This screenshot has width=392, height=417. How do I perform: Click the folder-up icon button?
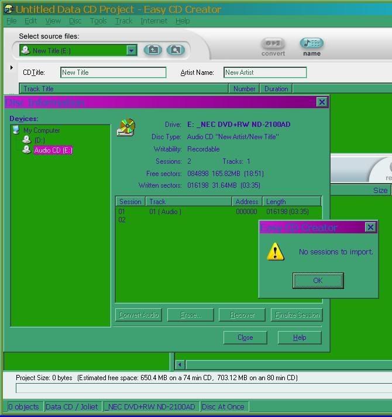point(153,50)
